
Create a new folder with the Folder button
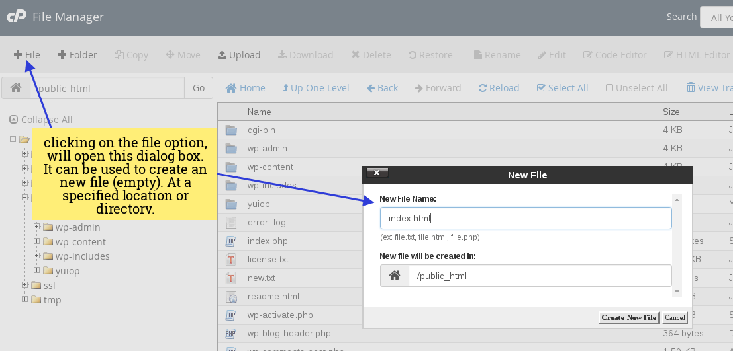click(x=77, y=55)
